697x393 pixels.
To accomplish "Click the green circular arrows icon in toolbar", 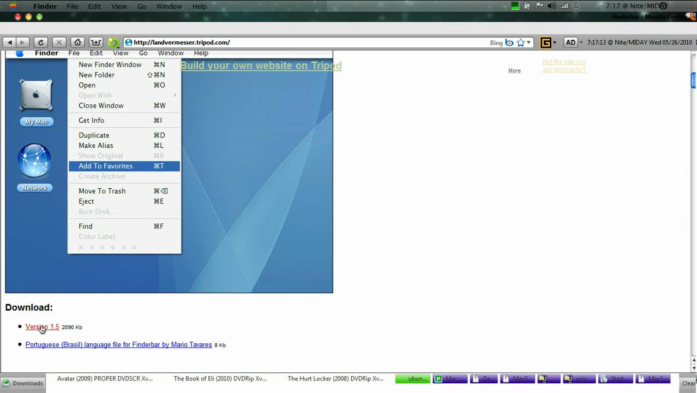I will click(x=113, y=43).
